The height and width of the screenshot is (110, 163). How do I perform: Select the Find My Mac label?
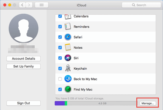[83, 90]
